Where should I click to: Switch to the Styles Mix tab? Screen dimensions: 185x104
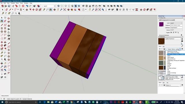(x=167, y=83)
